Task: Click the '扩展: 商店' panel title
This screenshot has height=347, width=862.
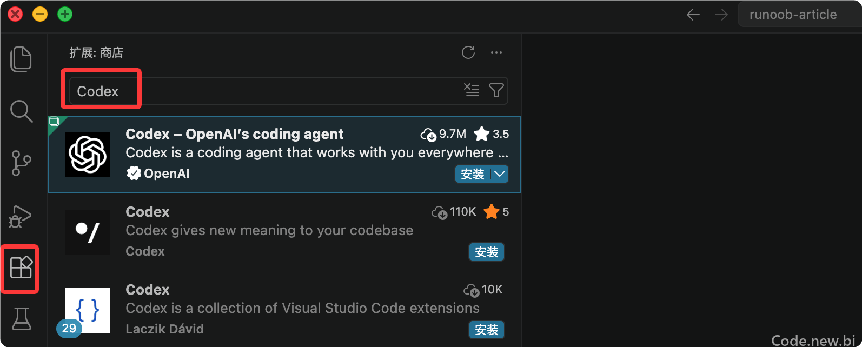Action: pyautogui.click(x=96, y=52)
